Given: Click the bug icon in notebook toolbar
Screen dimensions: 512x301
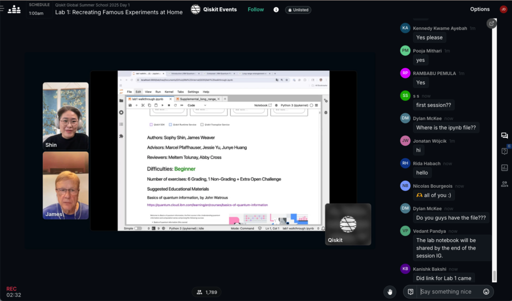Looking at the screenshot, I should coord(276,105).
